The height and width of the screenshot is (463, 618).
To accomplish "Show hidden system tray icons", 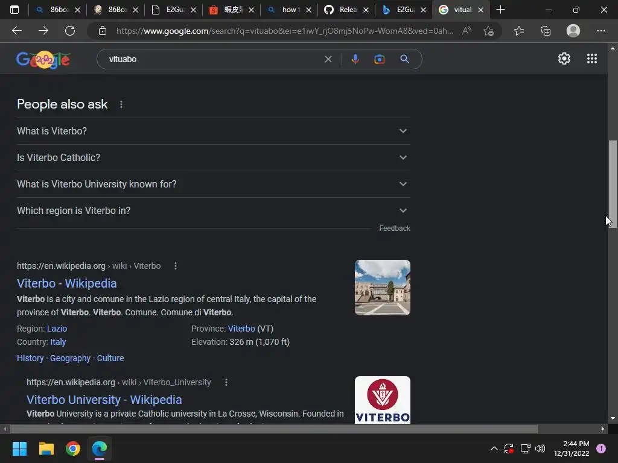I will tap(494, 449).
